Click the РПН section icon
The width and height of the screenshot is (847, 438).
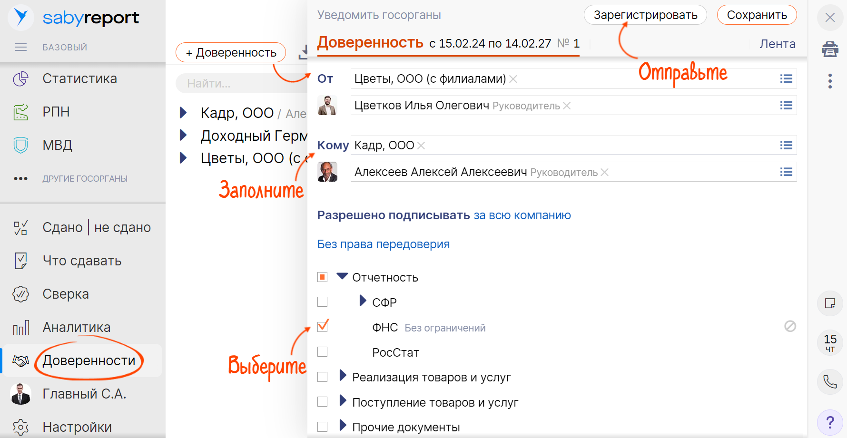point(20,112)
